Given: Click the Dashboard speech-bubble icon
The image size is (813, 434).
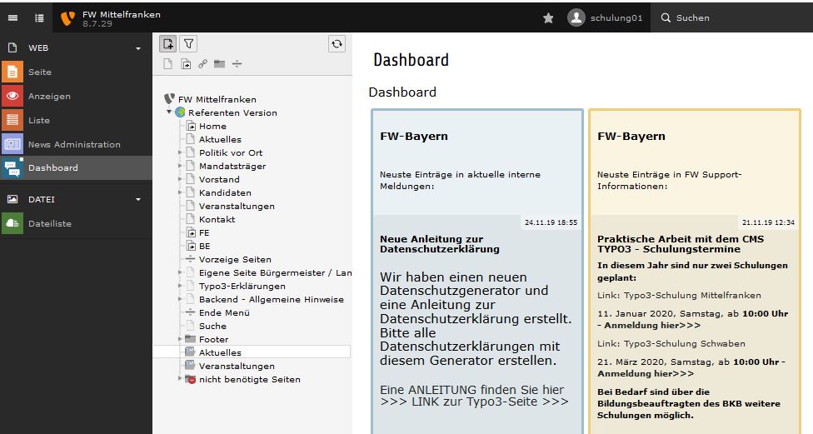Looking at the screenshot, I should point(12,168).
